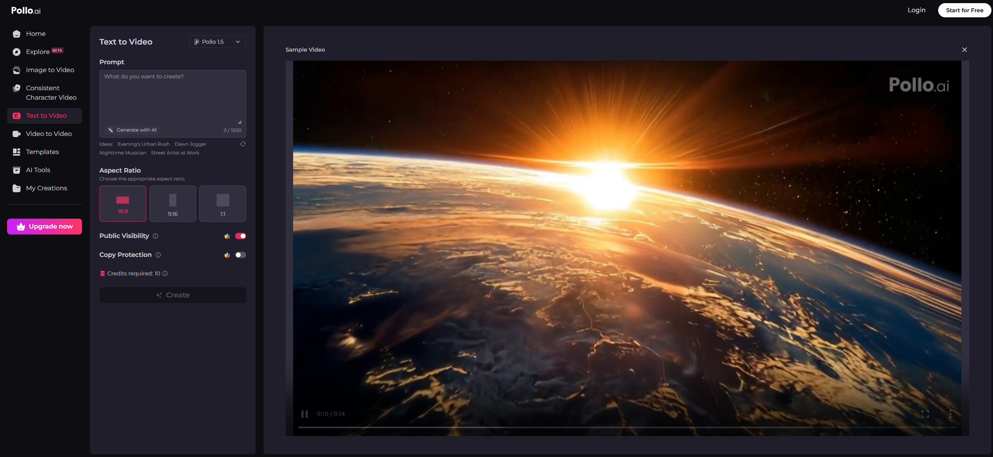This screenshot has width=993, height=457.
Task: Go to Image to Video
Action: (x=44, y=70)
